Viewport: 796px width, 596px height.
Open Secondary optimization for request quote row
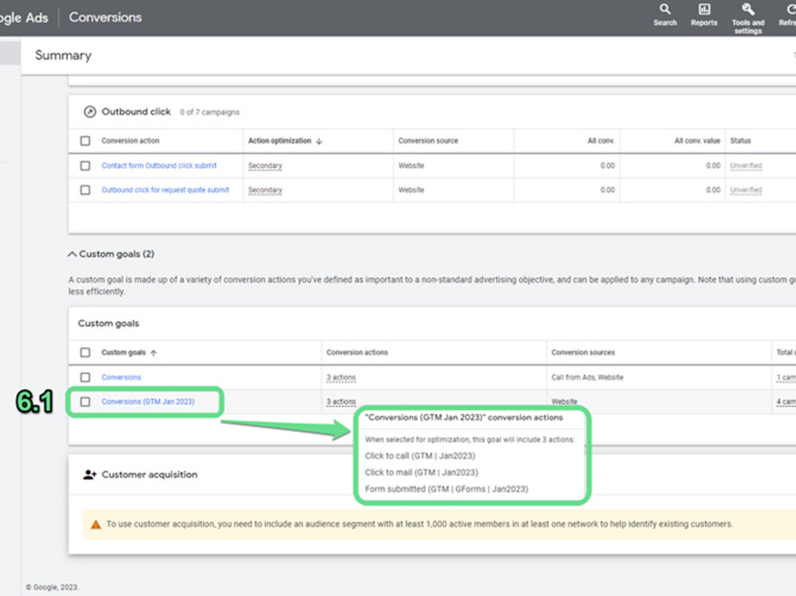point(265,190)
